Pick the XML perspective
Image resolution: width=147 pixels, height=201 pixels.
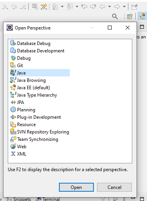(x=18, y=154)
